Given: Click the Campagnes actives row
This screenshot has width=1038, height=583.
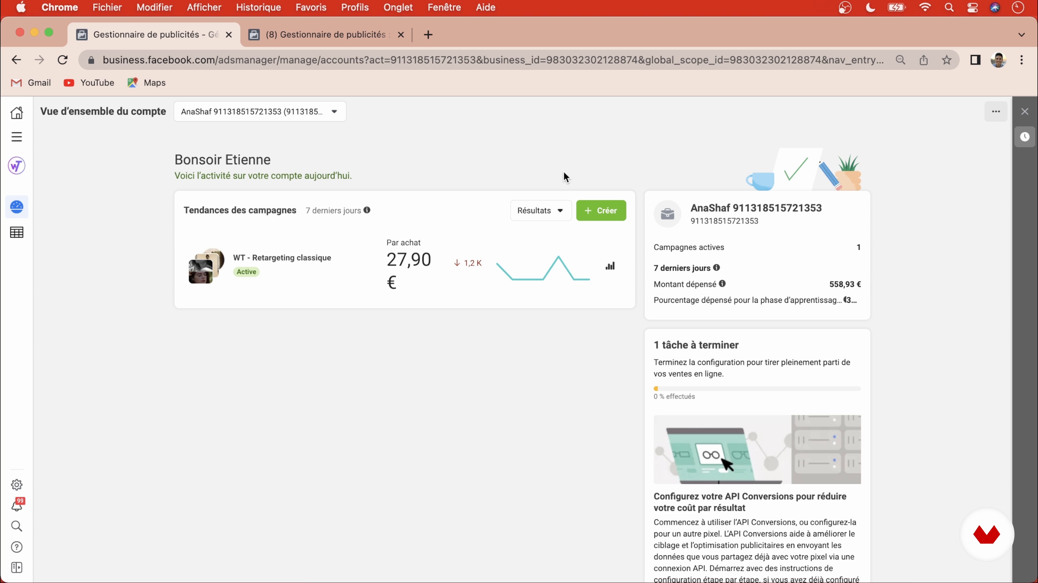Looking at the screenshot, I should pyautogui.click(x=757, y=247).
